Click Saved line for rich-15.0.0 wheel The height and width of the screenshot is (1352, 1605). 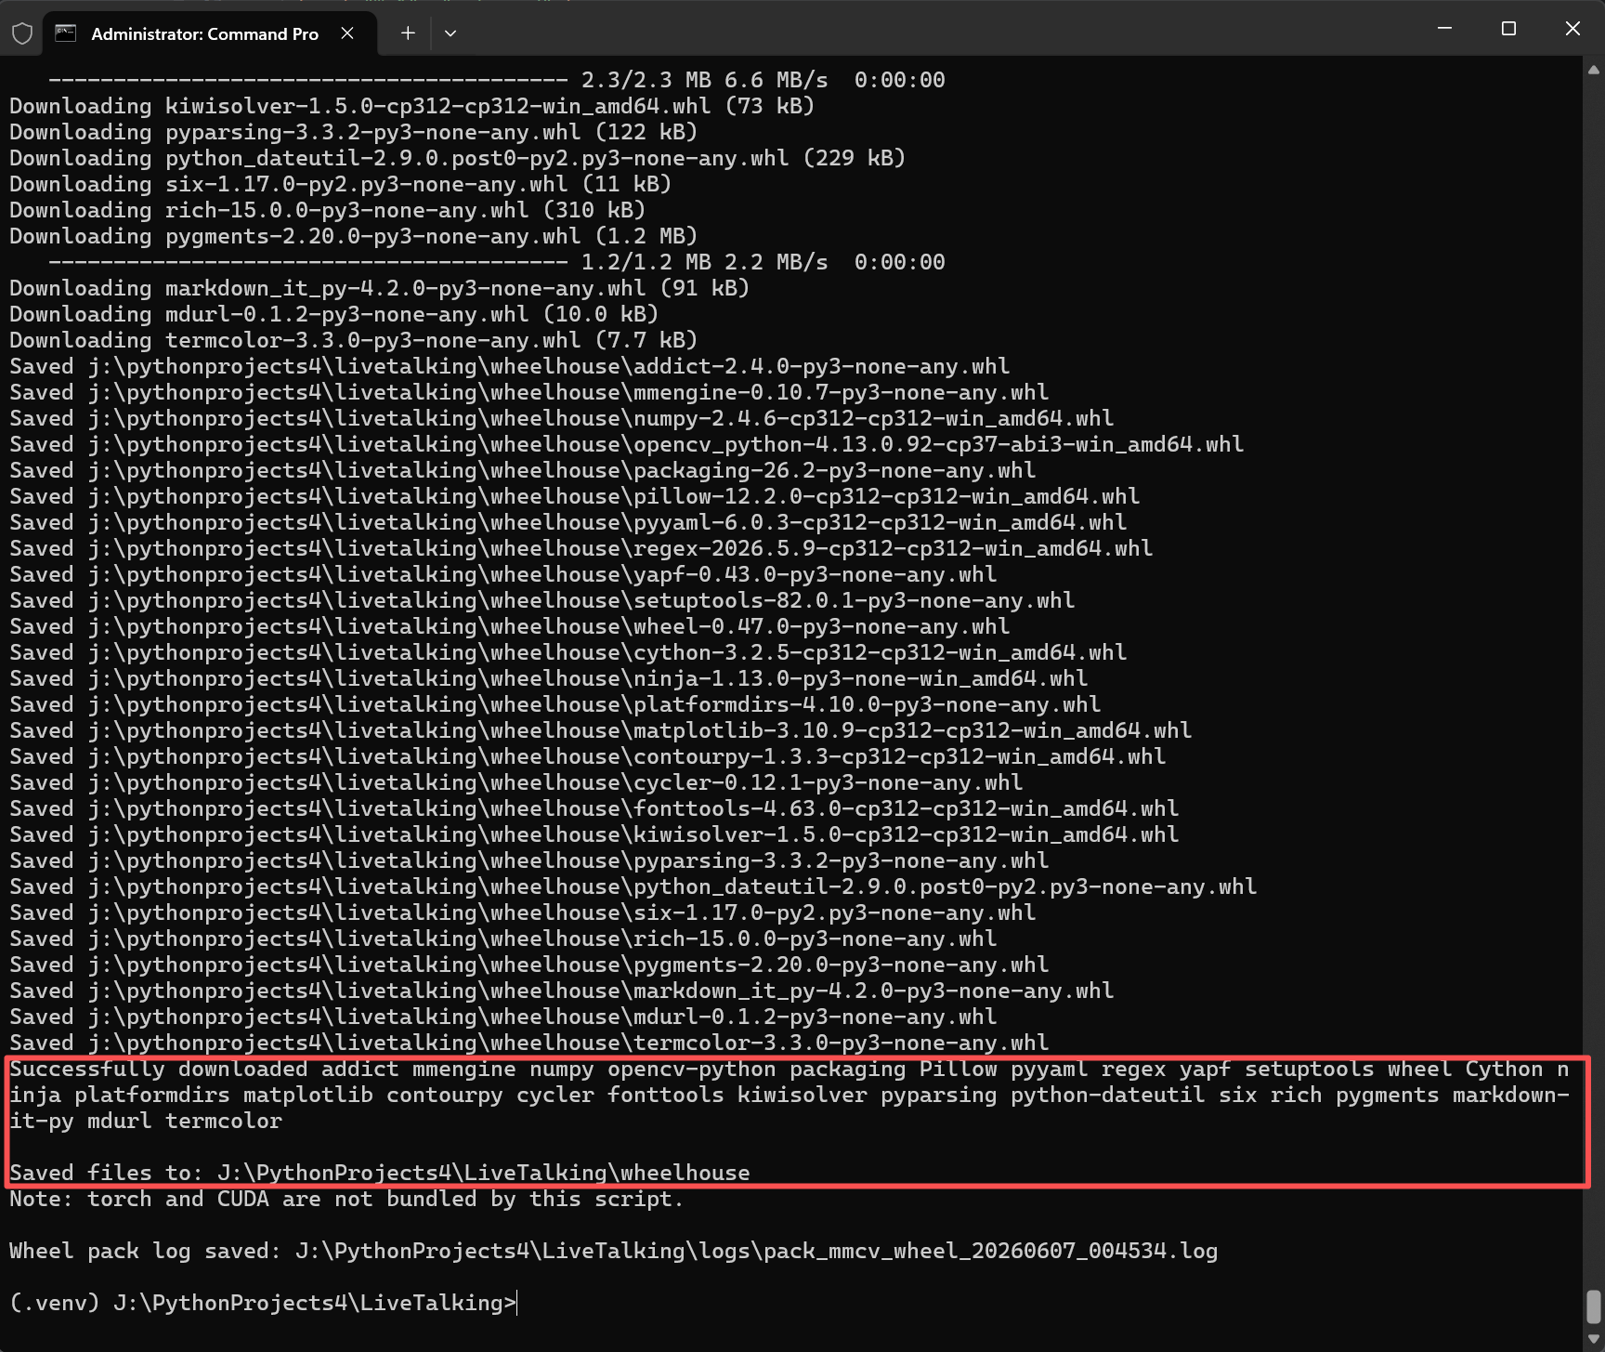[502, 939]
